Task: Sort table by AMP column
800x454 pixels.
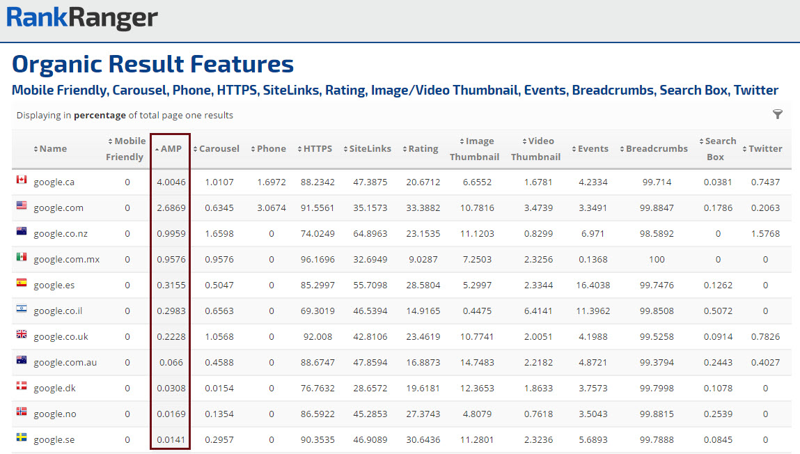Action: (171, 149)
